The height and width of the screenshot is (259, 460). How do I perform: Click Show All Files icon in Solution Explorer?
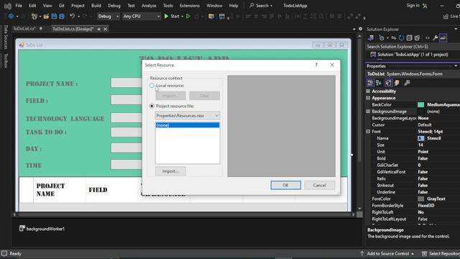point(417,38)
